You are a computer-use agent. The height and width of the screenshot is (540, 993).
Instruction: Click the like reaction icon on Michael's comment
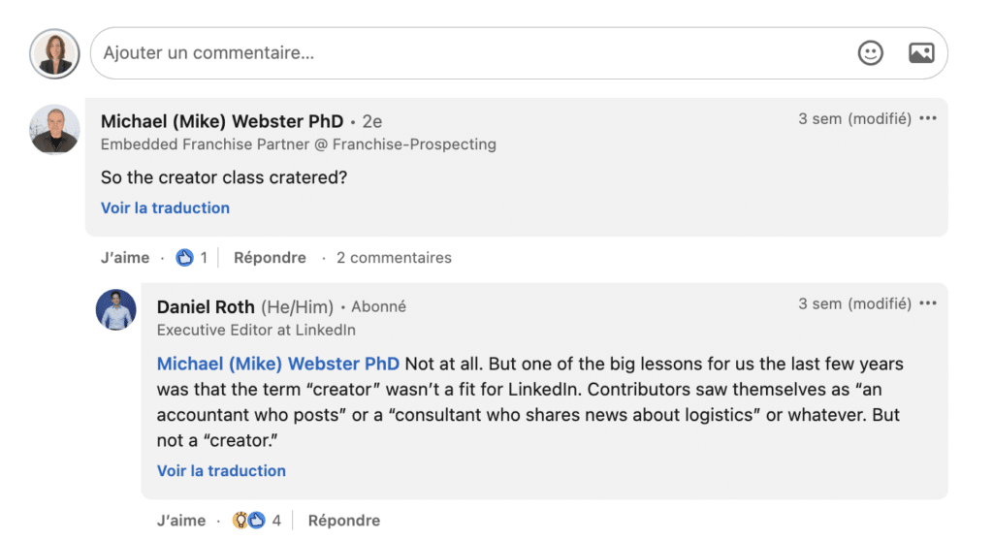pos(185,258)
